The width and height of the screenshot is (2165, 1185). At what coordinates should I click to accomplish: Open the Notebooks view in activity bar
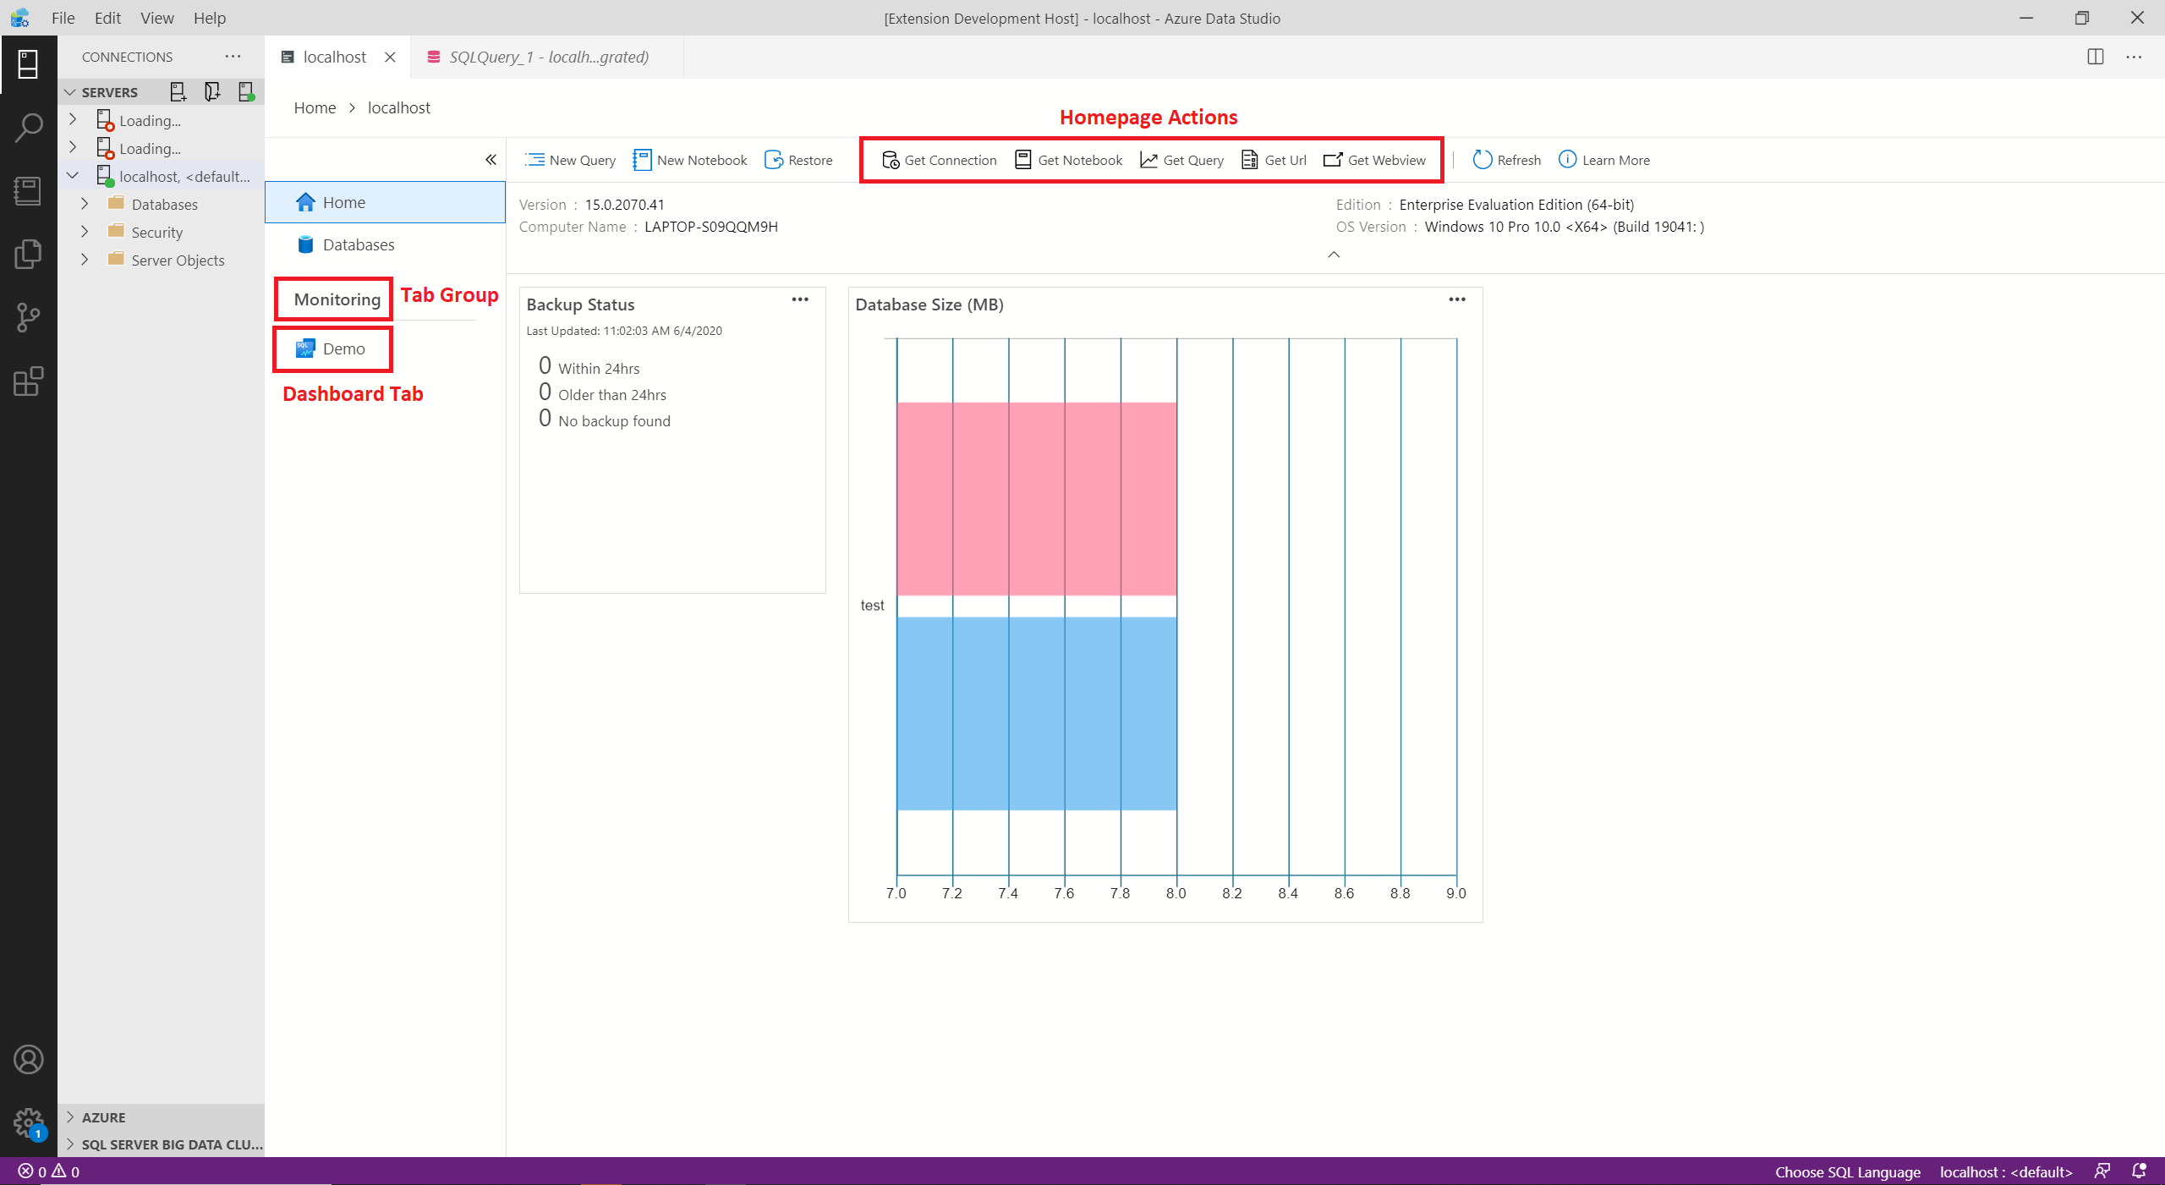tap(28, 191)
